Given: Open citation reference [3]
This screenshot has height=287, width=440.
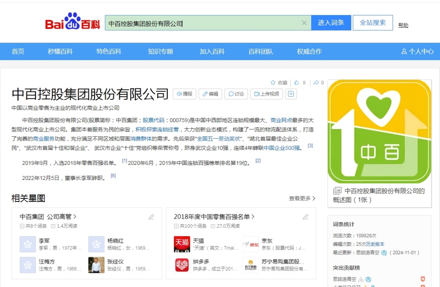Looking at the screenshot, I should [x=310, y=145].
